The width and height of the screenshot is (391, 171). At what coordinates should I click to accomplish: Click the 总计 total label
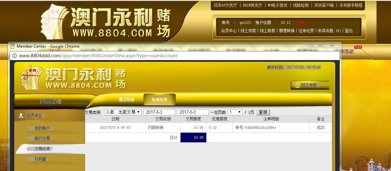pyautogui.click(x=173, y=138)
